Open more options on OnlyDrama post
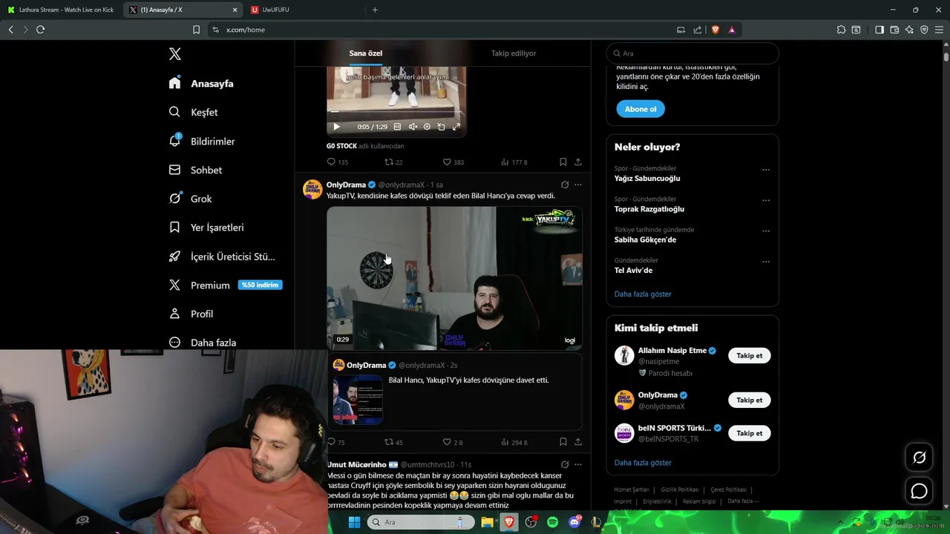 578,185
